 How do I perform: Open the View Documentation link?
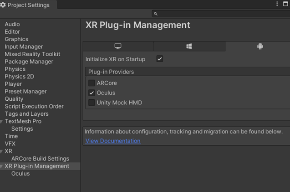113,141
